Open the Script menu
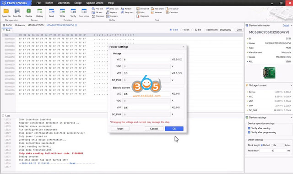 pyautogui.click(x=78, y=3)
